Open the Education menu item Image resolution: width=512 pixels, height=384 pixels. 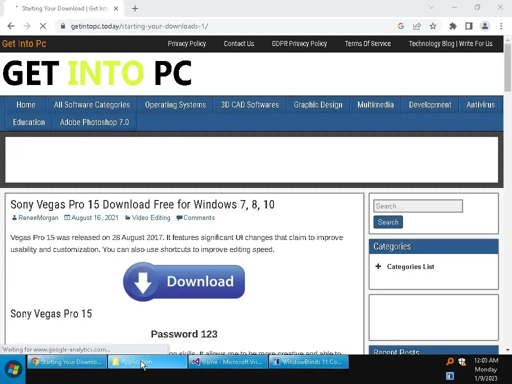point(28,122)
